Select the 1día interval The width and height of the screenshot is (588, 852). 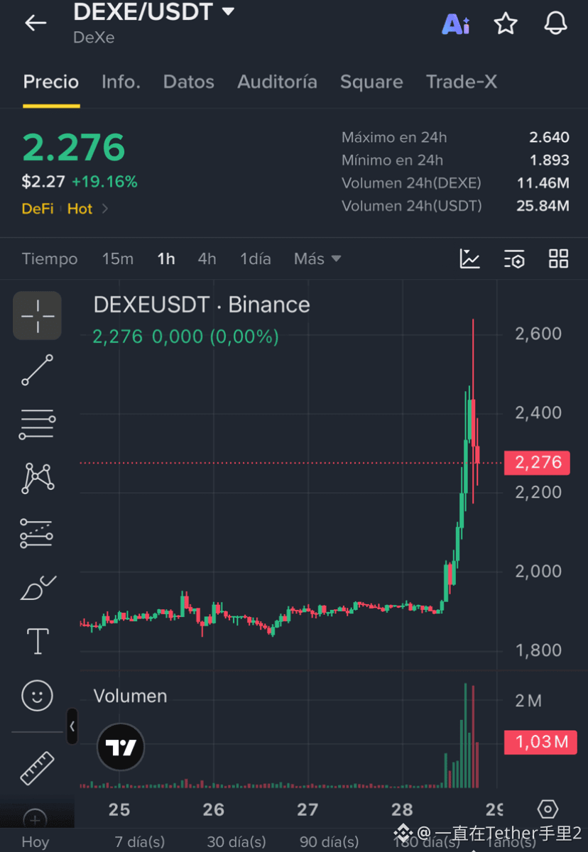[256, 259]
